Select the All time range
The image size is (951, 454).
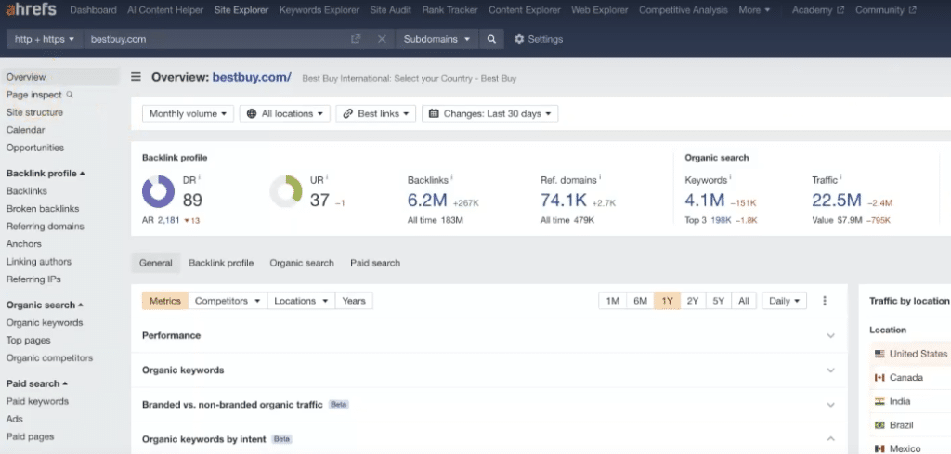coord(744,301)
